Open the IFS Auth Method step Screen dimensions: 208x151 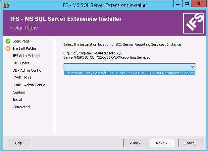point(26,56)
